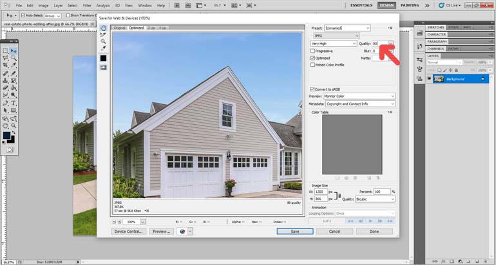Select the Eraser tool in Photoshop toolbox
This screenshot has width=496, height=265.
point(5,87)
